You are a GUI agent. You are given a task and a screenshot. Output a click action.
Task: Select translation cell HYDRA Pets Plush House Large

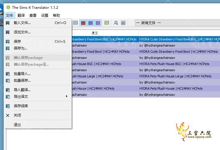(x=179, y=76)
